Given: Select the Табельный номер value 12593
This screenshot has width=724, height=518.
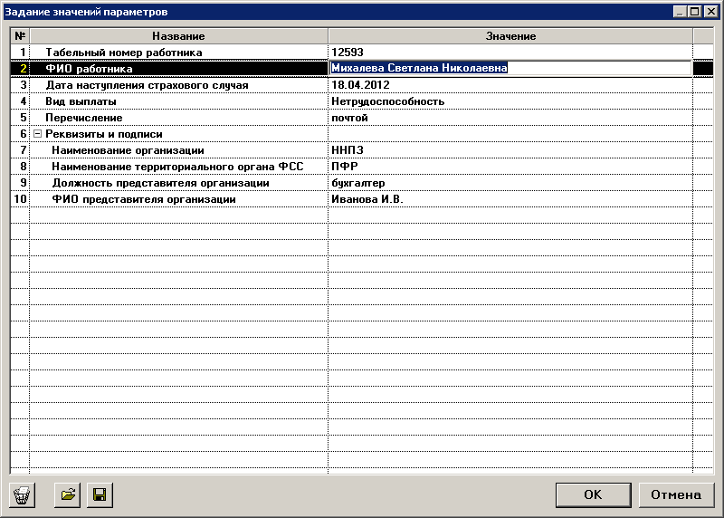Looking at the screenshot, I should (510, 53).
